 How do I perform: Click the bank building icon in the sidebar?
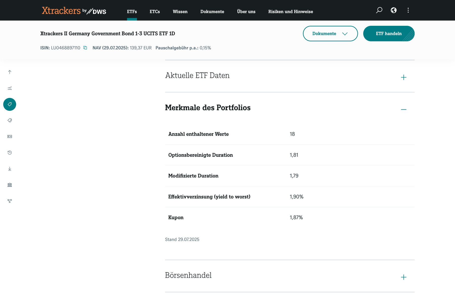click(10, 185)
